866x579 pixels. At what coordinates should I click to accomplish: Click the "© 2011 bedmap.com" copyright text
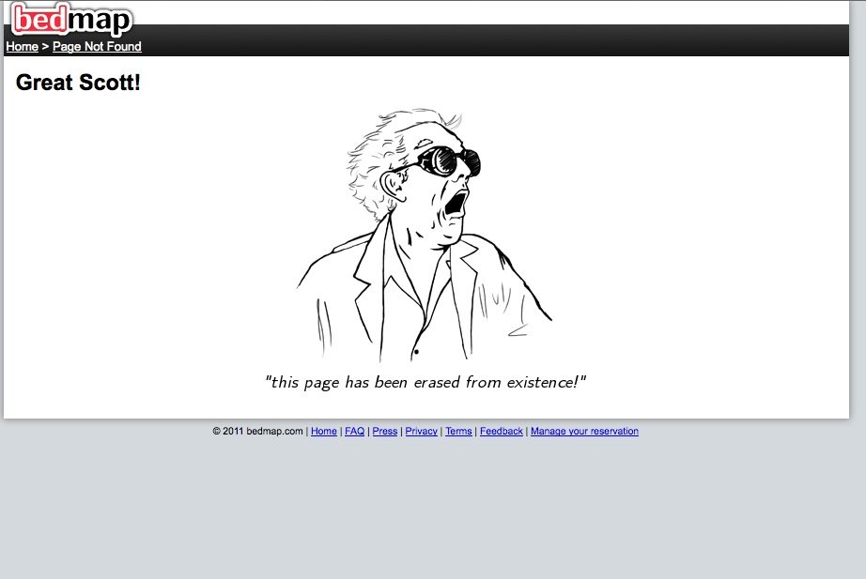click(258, 431)
